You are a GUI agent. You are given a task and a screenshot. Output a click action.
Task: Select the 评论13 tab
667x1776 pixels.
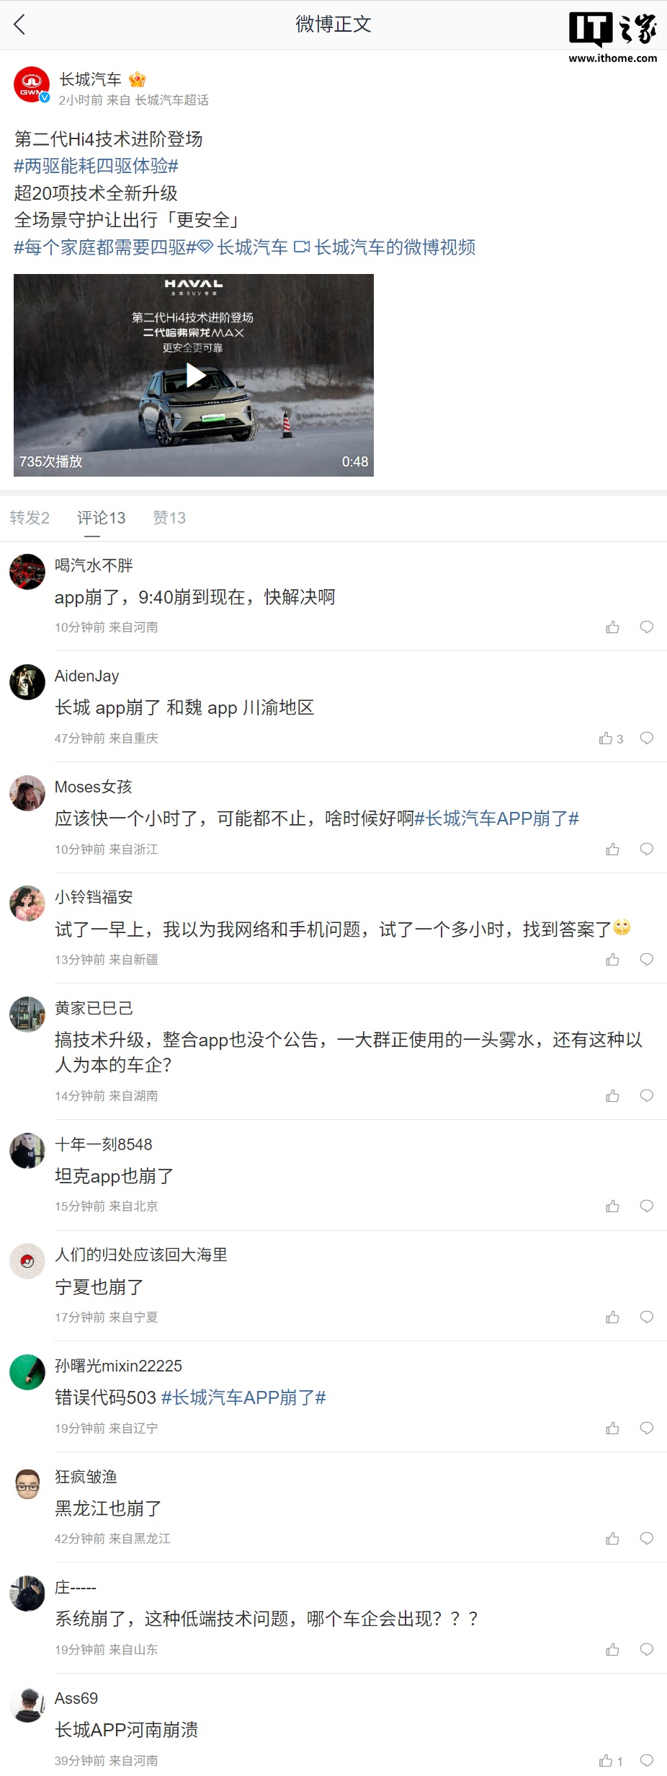pyautogui.click(x=102, y=518)
